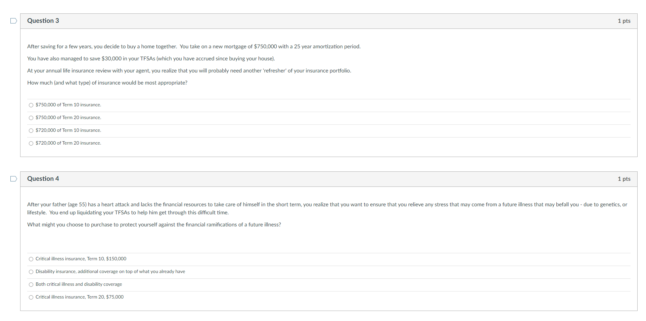Choose the additional Disability insurance coverage radio
The width and height of the screenshot is (646, 321).
click(x=31, y=272)
